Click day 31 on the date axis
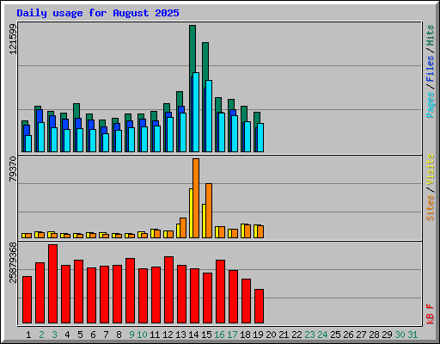This screenshot has height=344, width=440. click(x=412, y=335)
